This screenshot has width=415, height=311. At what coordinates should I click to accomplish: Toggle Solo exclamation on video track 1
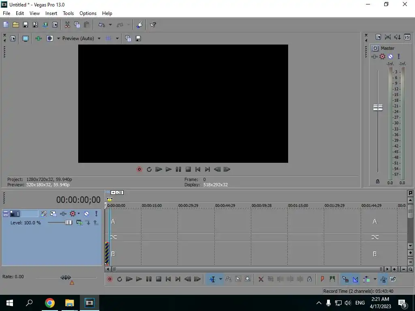96,213
